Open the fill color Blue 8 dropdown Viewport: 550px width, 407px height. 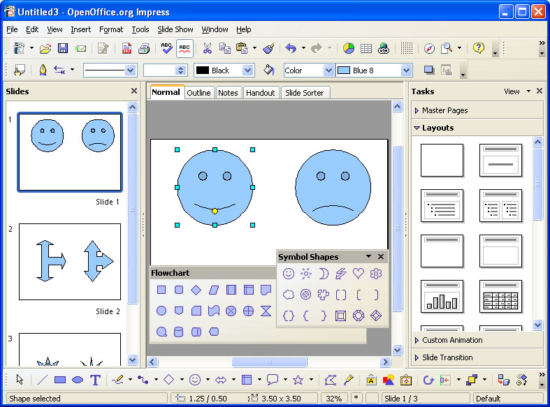406,71
